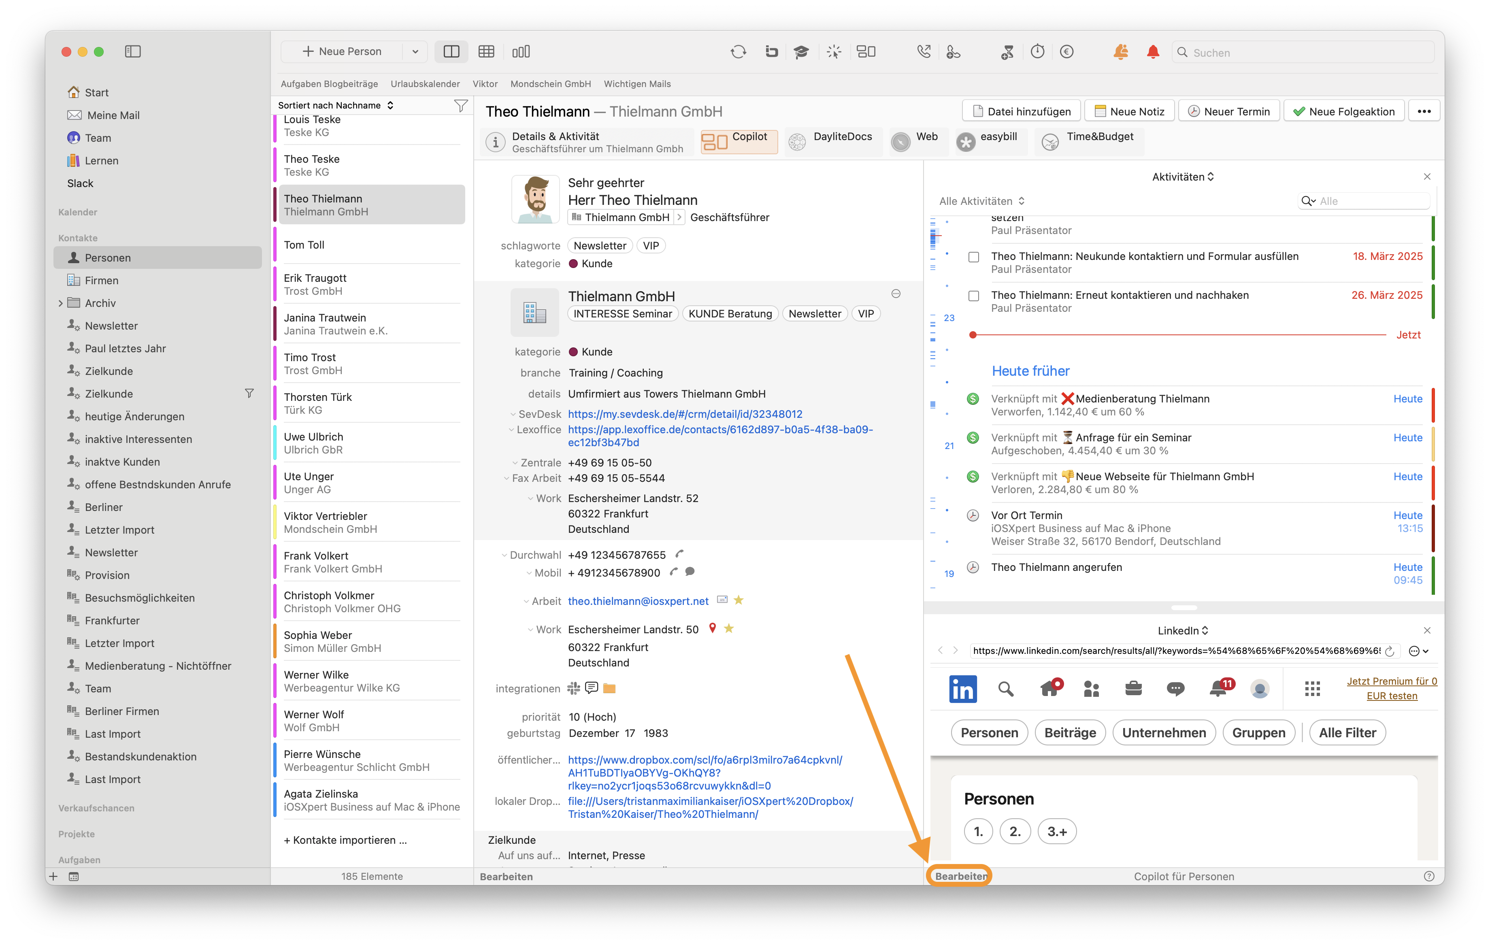Toggle the sidebar visibility button
The height and width of the screenshot is (945, 1490).
(132, 51)
